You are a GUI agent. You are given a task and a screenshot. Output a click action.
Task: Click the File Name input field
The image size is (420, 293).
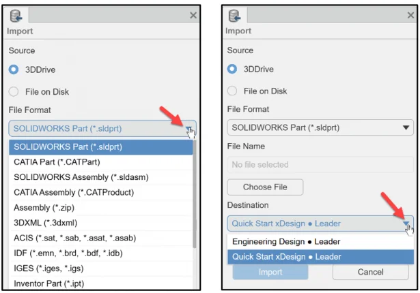[320, 164]
